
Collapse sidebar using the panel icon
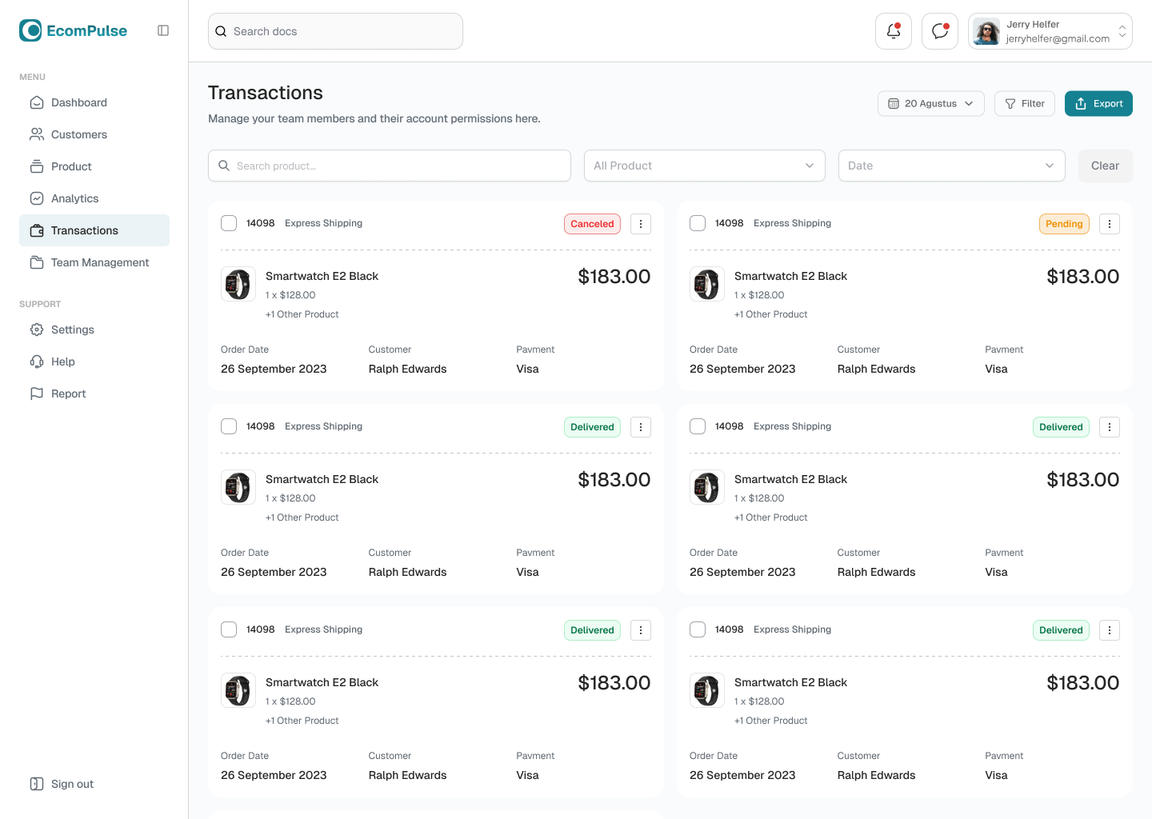[163, 30]
